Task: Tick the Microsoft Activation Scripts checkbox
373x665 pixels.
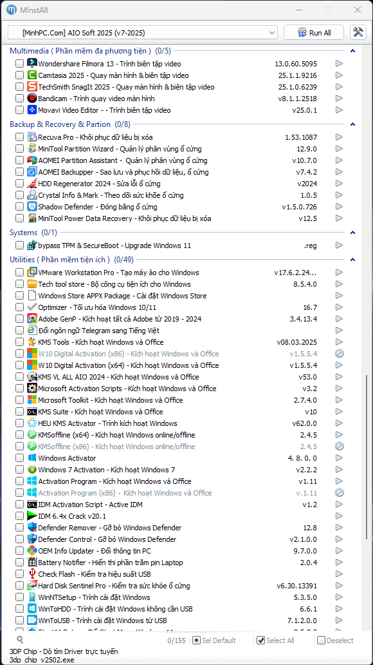Action: 19,388
